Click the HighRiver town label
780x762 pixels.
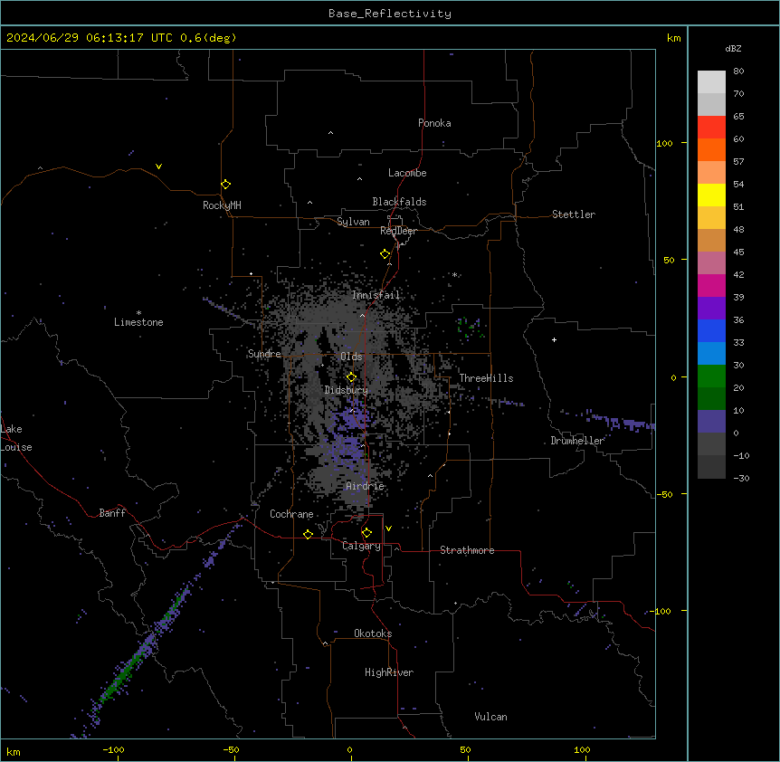pyautogui.click(x=389, y=672)
